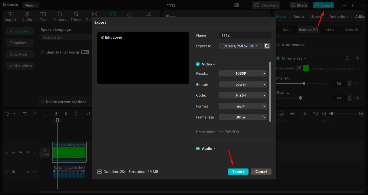This screenshot has height=195, width=368.
Task: Click the green chroma color swatch
Action: point(306,69)
